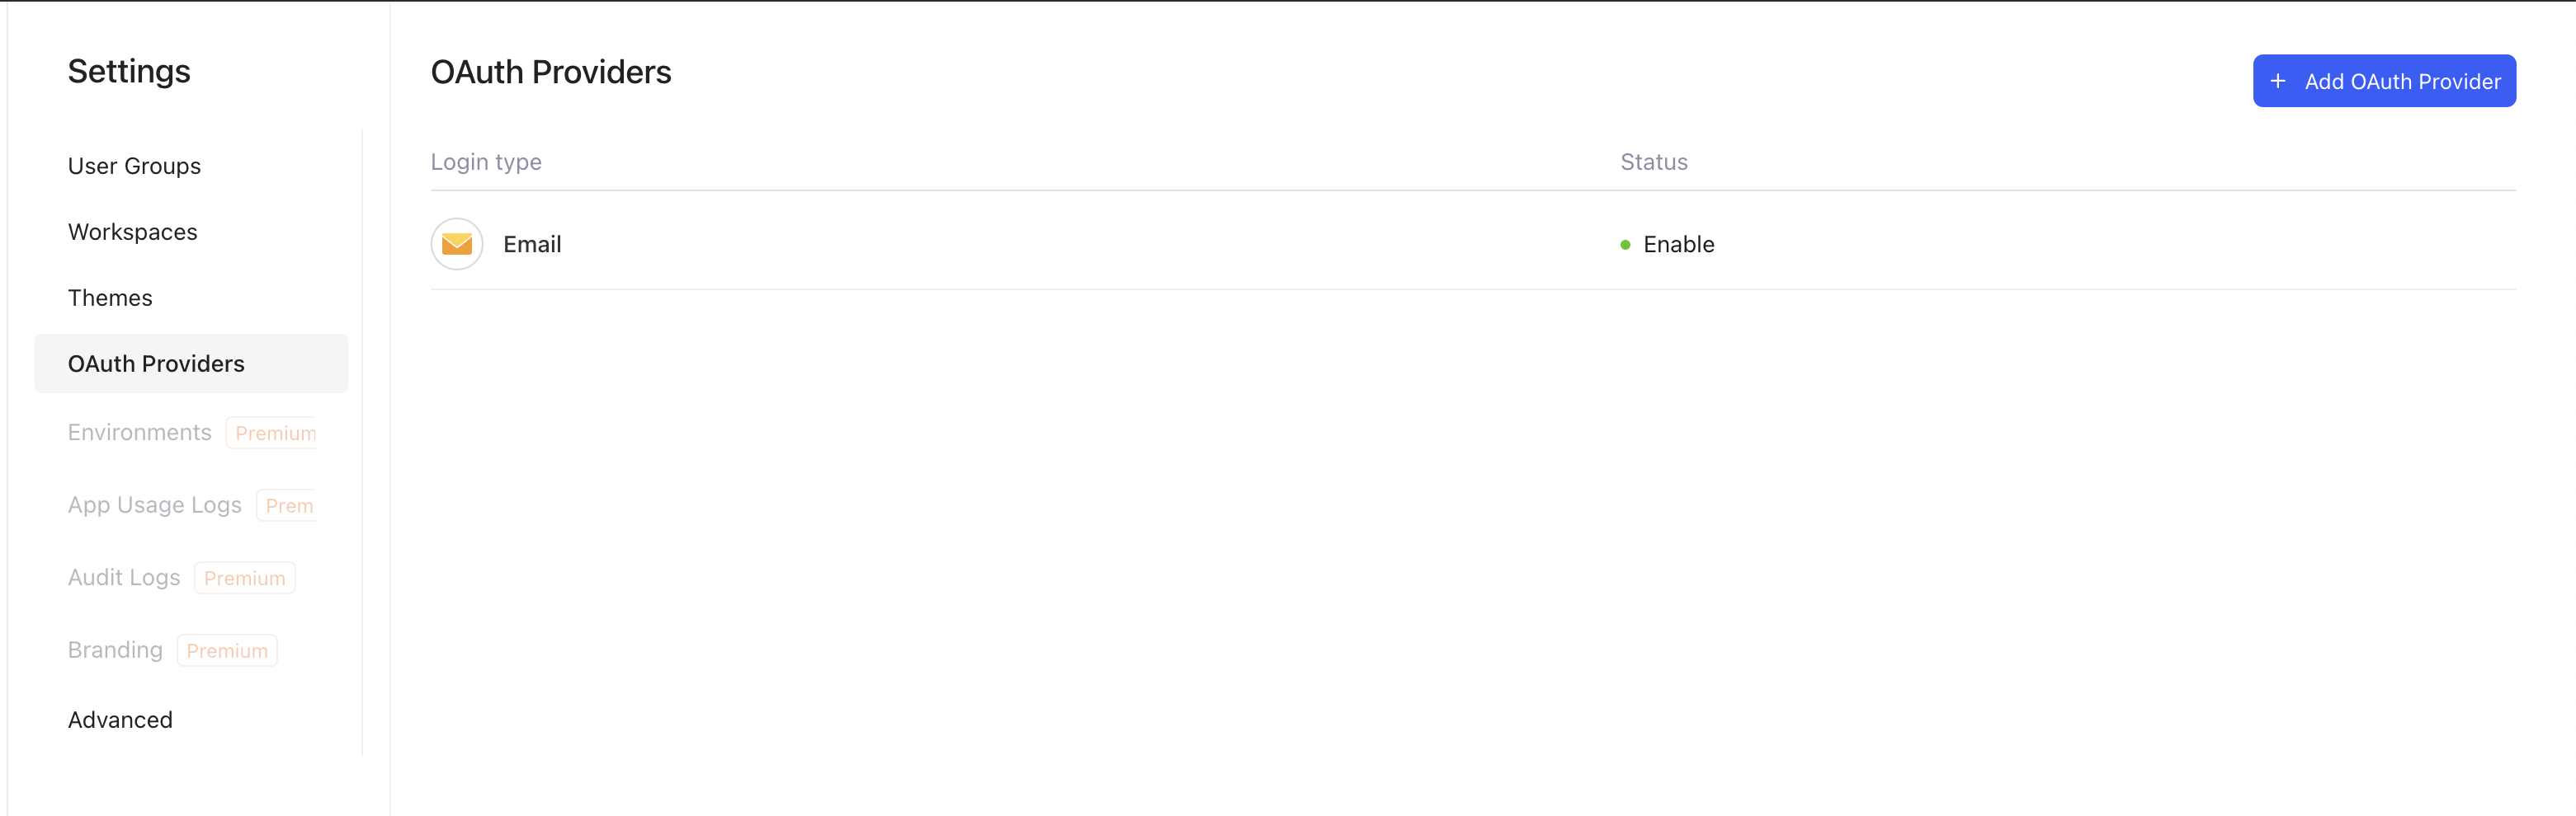
Task: Open the Branding settings item
Action: point(115,650)
